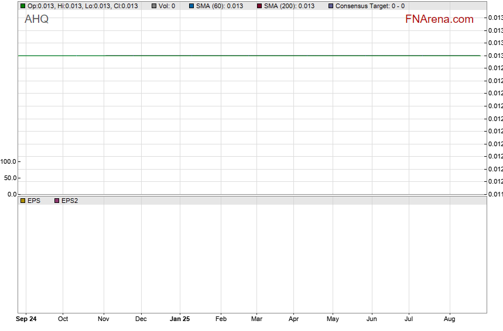Viewport: 503px width, 331px height.
Task: Click the yellow EPS legend swatch
Action: pyautogui.click(x=23, y=201)
